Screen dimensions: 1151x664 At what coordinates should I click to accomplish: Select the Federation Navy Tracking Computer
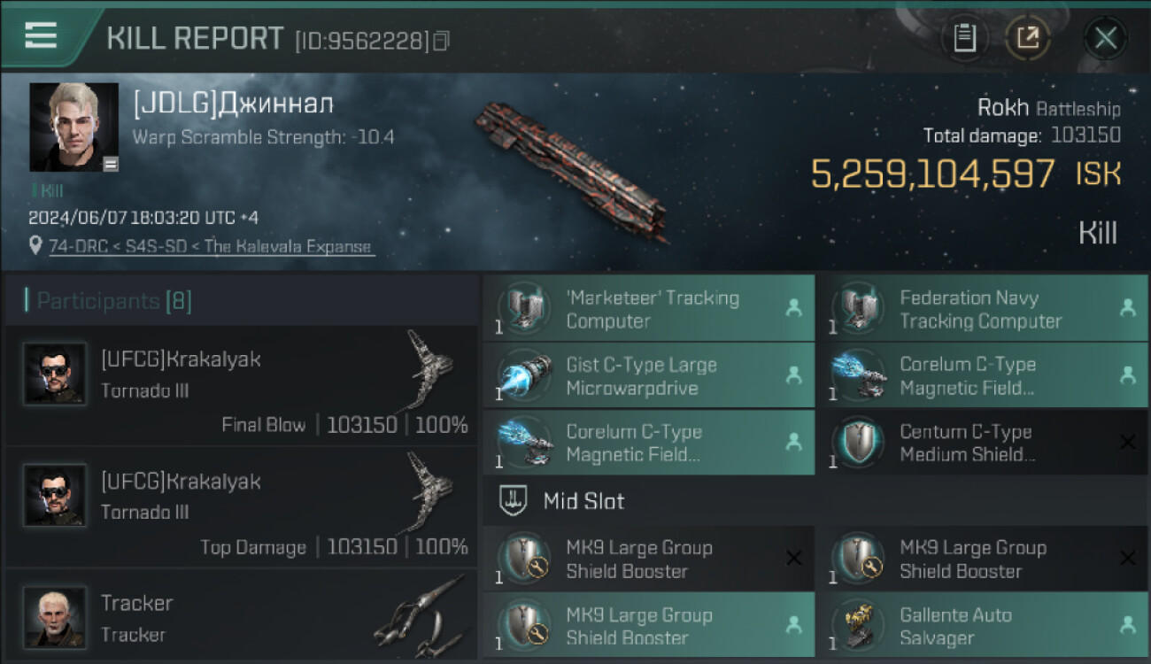click(x=981, y=309)
